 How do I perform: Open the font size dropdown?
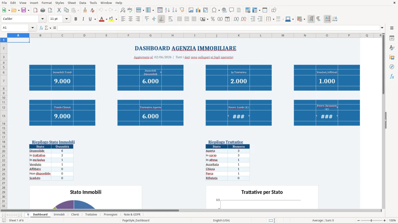point(67,19)
